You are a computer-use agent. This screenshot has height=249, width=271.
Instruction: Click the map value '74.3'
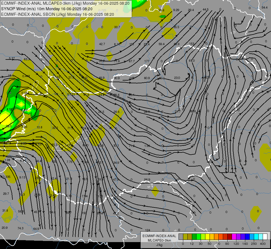(20, 228)
